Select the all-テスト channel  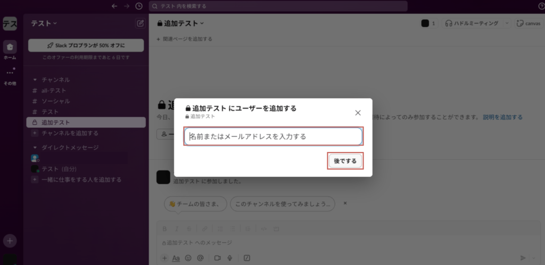pos(54,90)
